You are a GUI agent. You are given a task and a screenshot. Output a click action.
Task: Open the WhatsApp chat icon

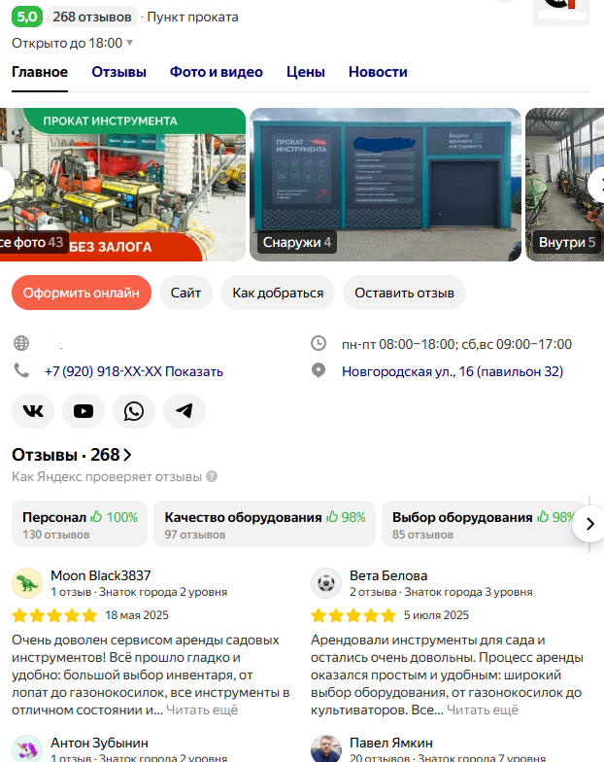click(x=134, y=411)
